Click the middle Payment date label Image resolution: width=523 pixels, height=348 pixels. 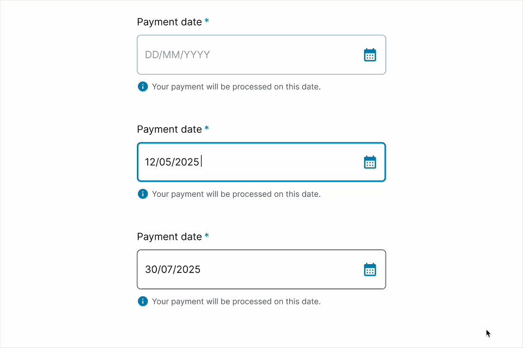coord(169,129)
